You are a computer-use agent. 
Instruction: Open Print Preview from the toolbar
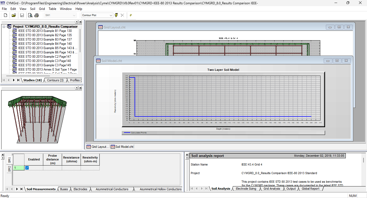pyautogui.click(x=30, y=15)
